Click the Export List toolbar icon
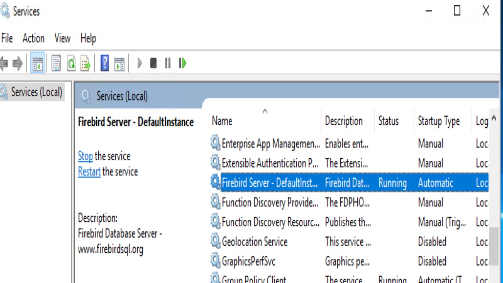 coord(86,63)
